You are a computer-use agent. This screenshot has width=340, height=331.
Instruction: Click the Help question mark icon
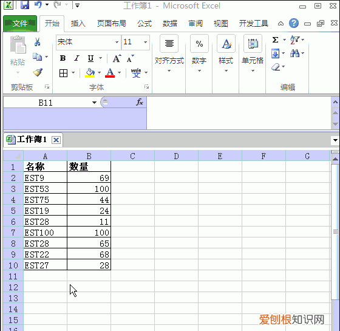[x=294, y=23]
